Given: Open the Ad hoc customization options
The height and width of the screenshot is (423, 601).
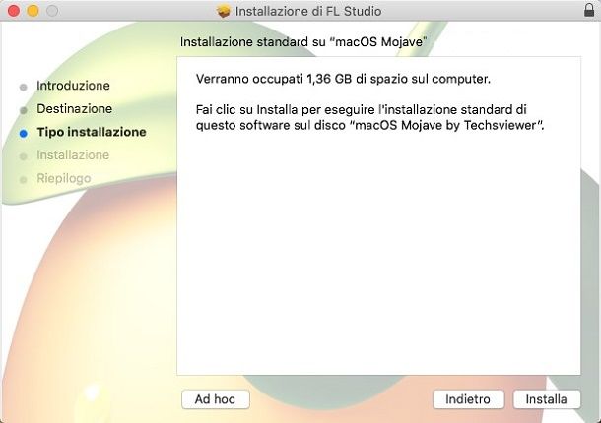Looking at the screenshot, I should tap(216, 399).
